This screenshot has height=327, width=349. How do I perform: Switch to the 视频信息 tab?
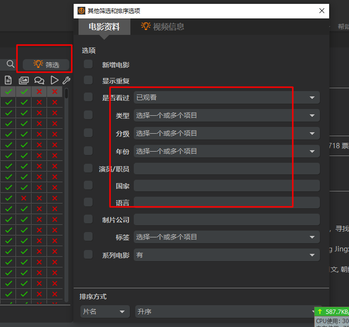tap(163, 27)
